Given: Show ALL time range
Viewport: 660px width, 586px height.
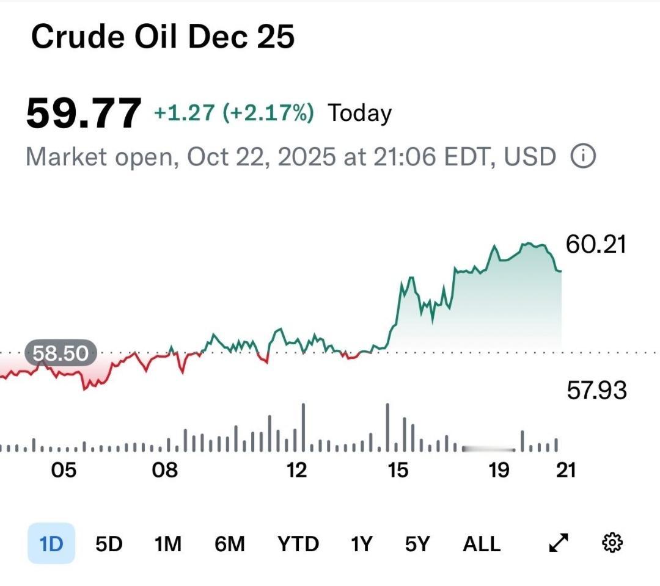Looking at the screenshot, I should click(482, 543).
